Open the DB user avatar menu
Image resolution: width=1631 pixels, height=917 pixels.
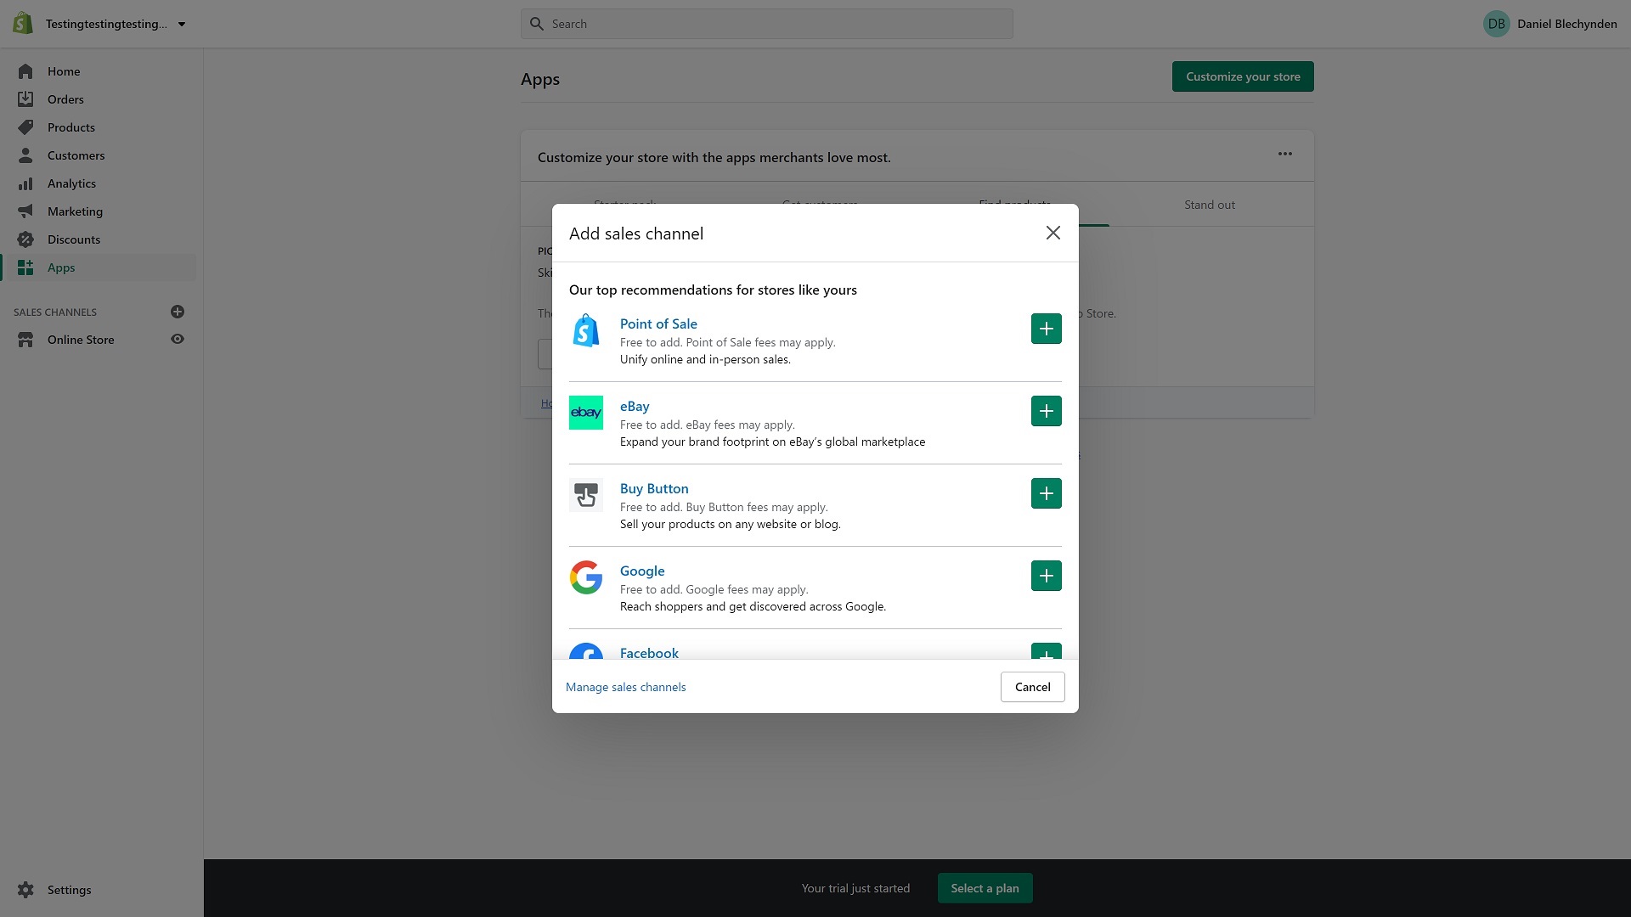(x=1497, y=24)
